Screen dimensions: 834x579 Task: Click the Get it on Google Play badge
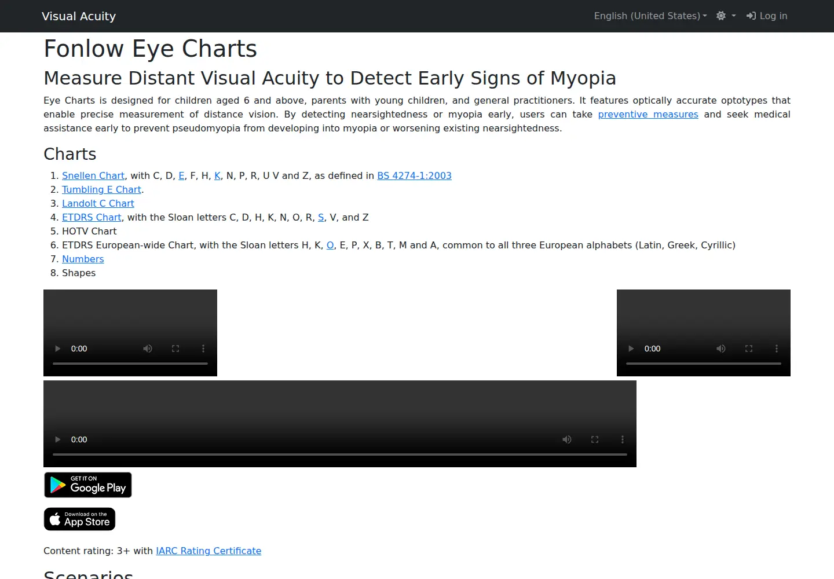click(x=88, y=485)
